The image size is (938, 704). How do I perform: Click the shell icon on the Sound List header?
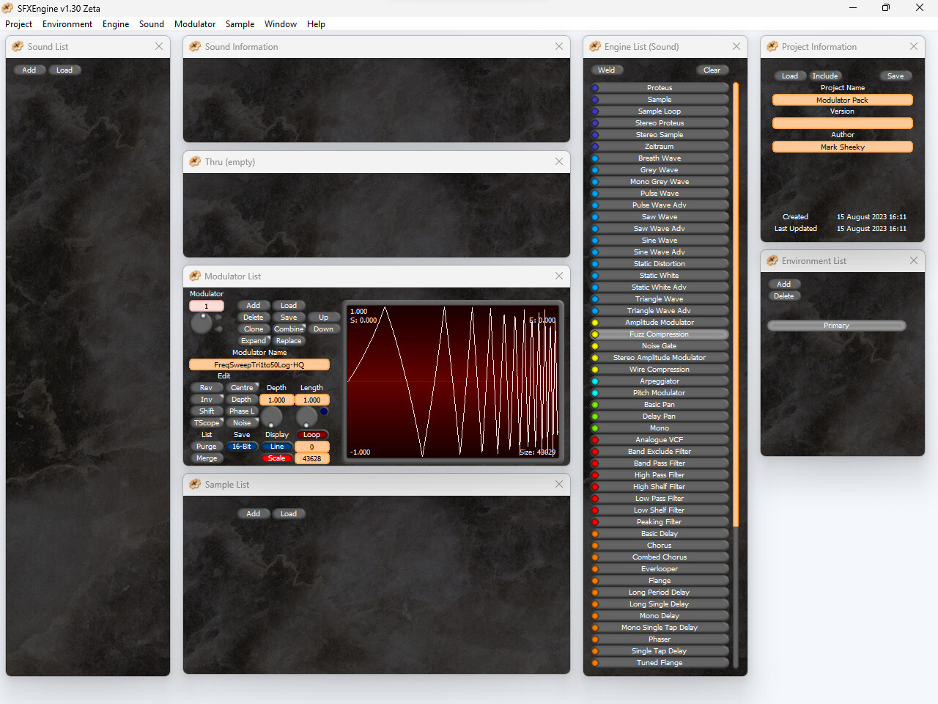16,45
